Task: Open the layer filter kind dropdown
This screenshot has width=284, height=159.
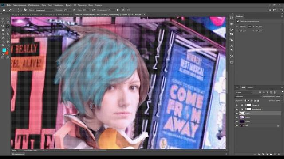Action: click(x=244, y=92)
